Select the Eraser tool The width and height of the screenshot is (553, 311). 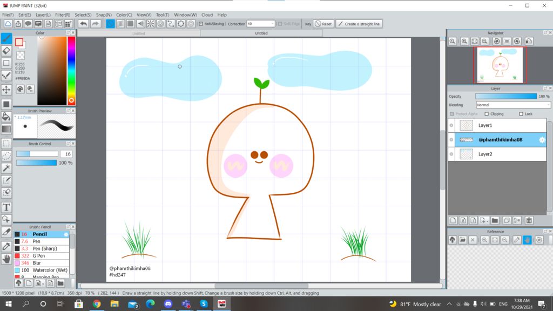pyautogui.click(x=6, y=51)
